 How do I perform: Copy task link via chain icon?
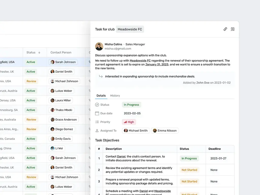pyautogui.click(x=225, y=29)
